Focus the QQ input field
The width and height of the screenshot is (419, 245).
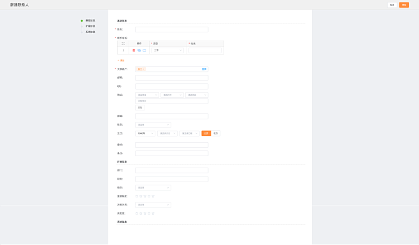171,86
